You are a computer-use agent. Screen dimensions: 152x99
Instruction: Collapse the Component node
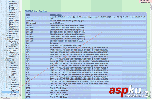click(x=7, y=68)
